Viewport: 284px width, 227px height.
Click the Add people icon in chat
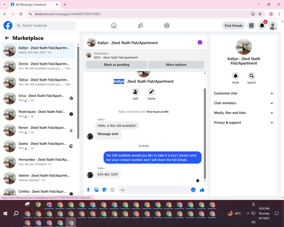[x=136, y=92]
